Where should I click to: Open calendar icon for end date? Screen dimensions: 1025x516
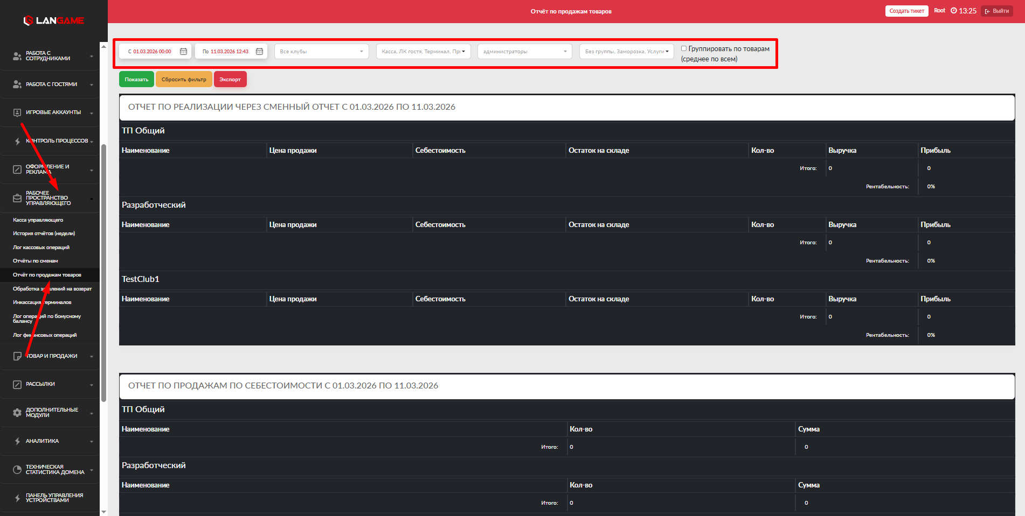(x=259, y=52)
